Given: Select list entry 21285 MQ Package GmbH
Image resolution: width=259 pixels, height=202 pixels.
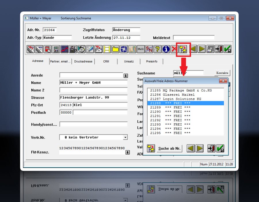Looking at the screenshot, I should pyautogui.click(x=186, y=90).
